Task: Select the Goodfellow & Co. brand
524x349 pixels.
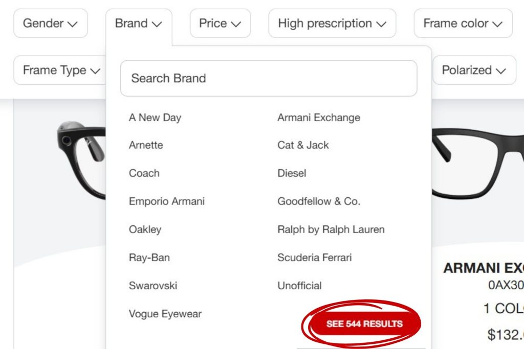Action: click(318, 201)
